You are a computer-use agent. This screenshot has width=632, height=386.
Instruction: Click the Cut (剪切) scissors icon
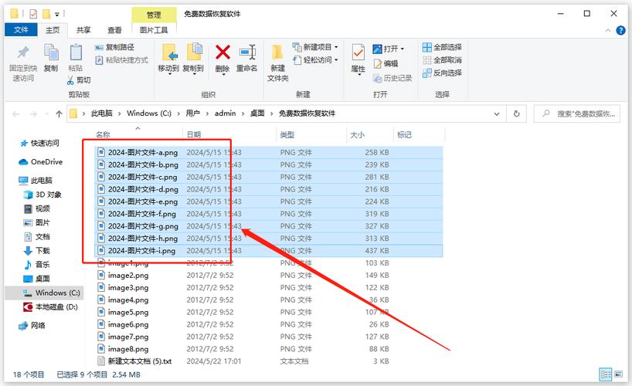click(70, 80)
